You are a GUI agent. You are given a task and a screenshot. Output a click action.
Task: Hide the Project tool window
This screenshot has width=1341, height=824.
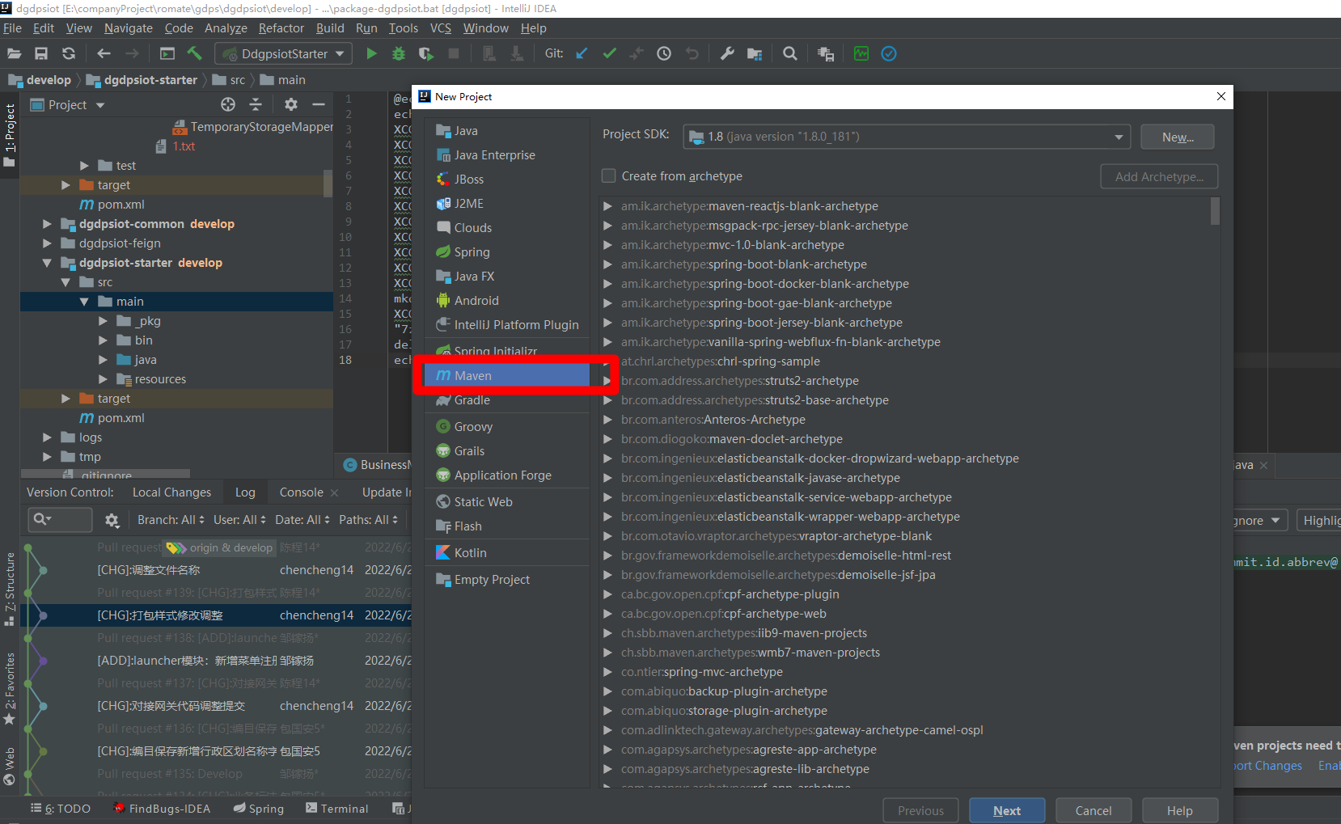(x=319, y=104)
